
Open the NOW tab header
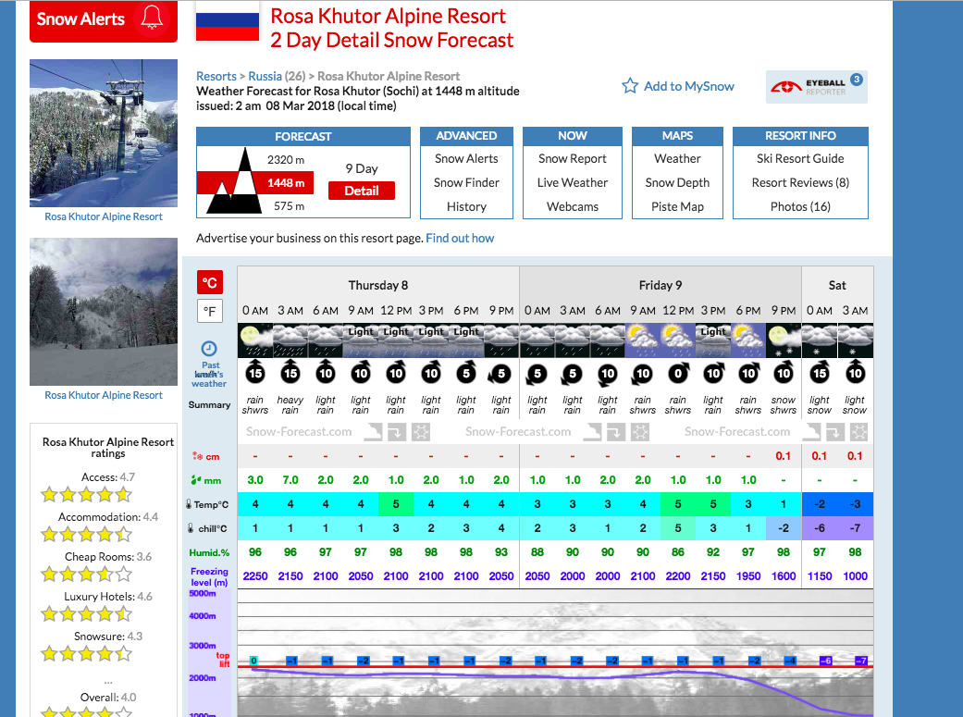coord(573,136)
